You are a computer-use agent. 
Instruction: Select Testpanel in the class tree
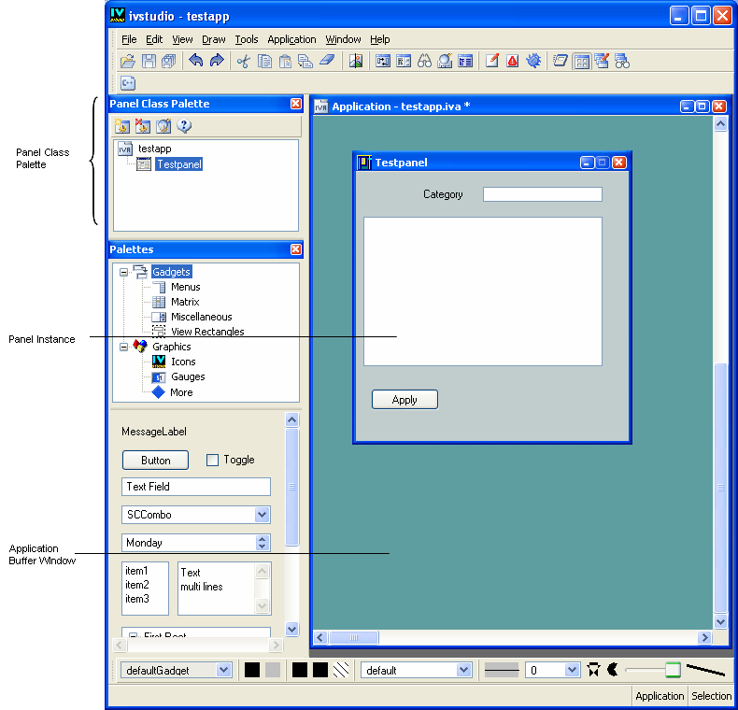(x=178, y=164)
